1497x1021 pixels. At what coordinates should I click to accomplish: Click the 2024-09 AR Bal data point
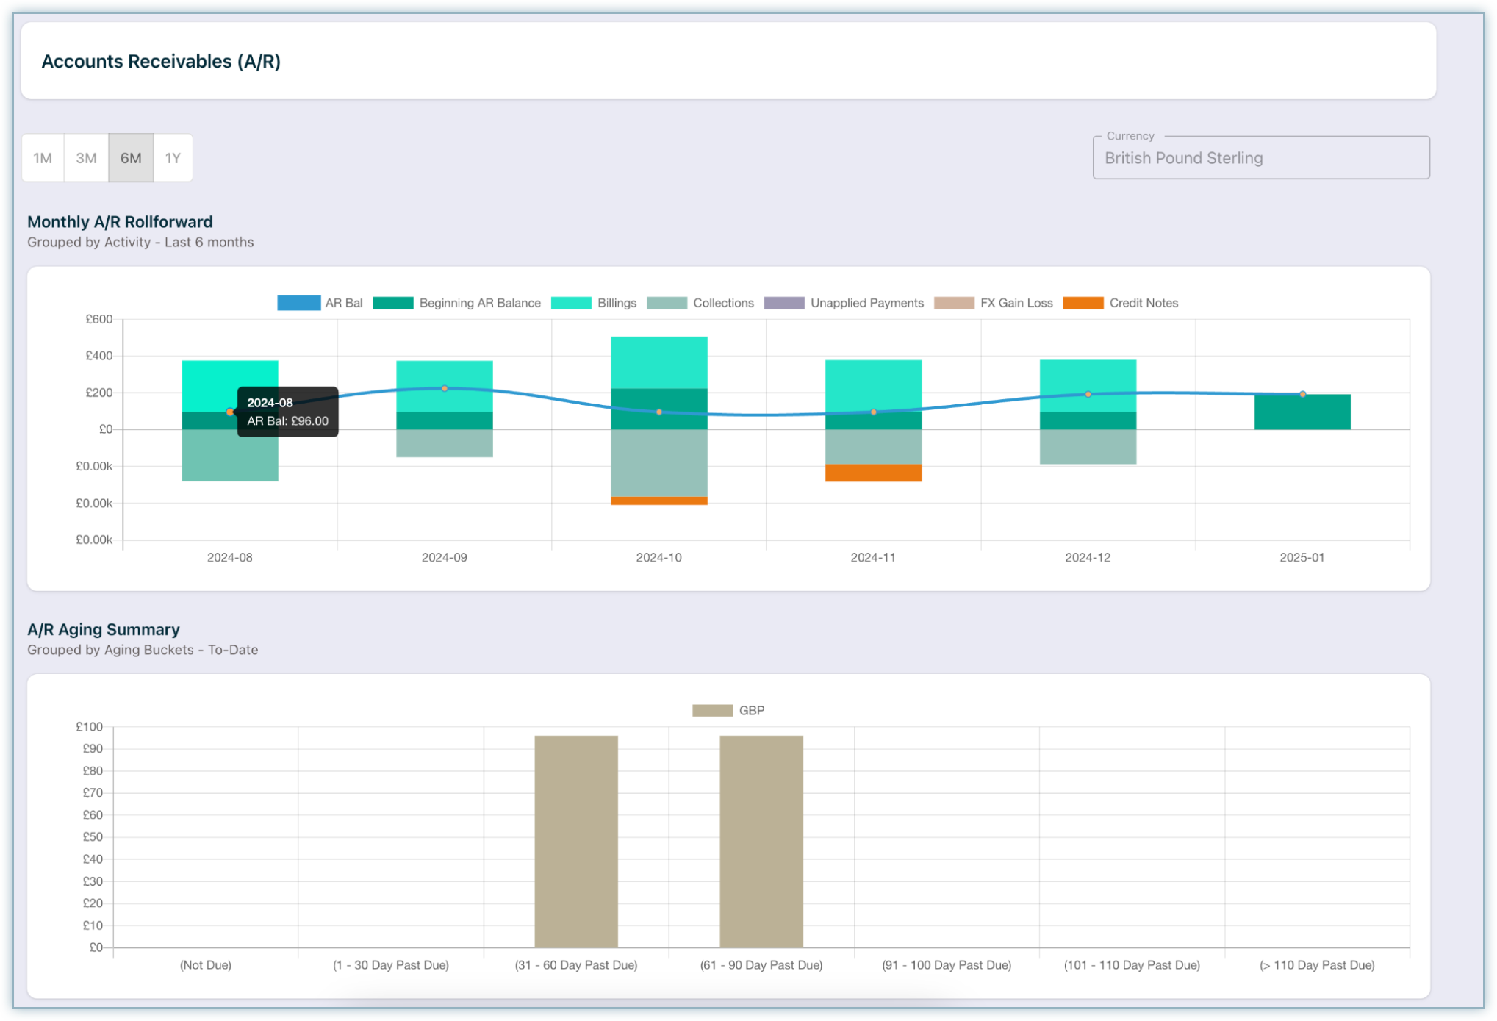click(445, 388)
